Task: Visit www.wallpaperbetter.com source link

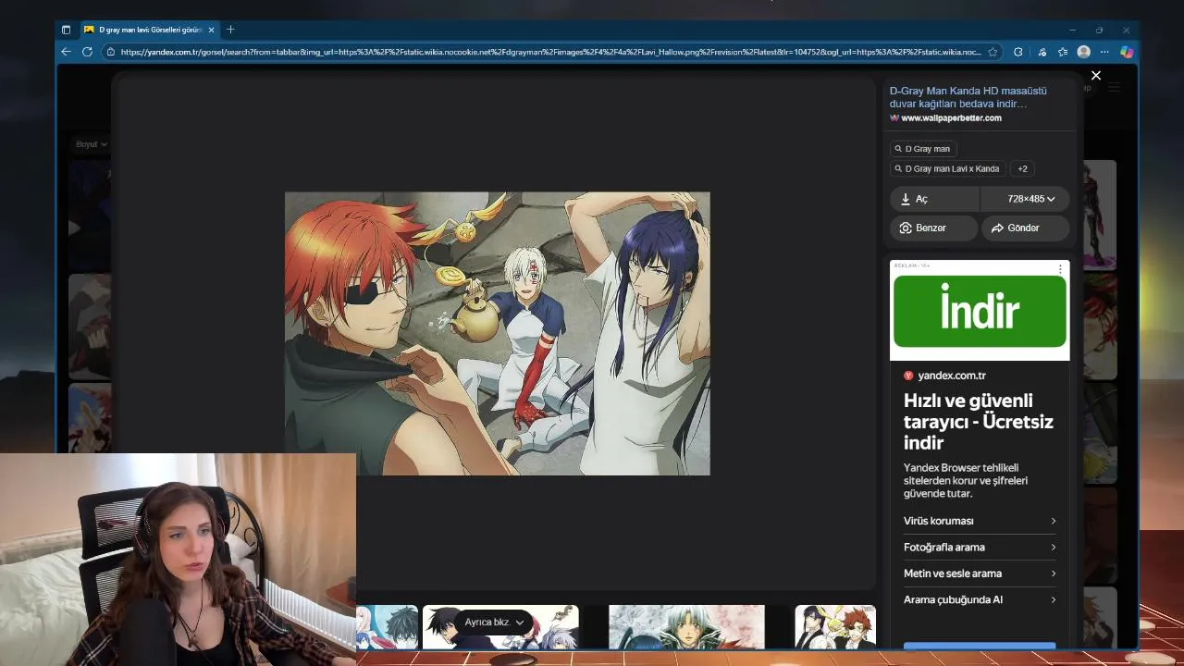Action: [951, 118]
